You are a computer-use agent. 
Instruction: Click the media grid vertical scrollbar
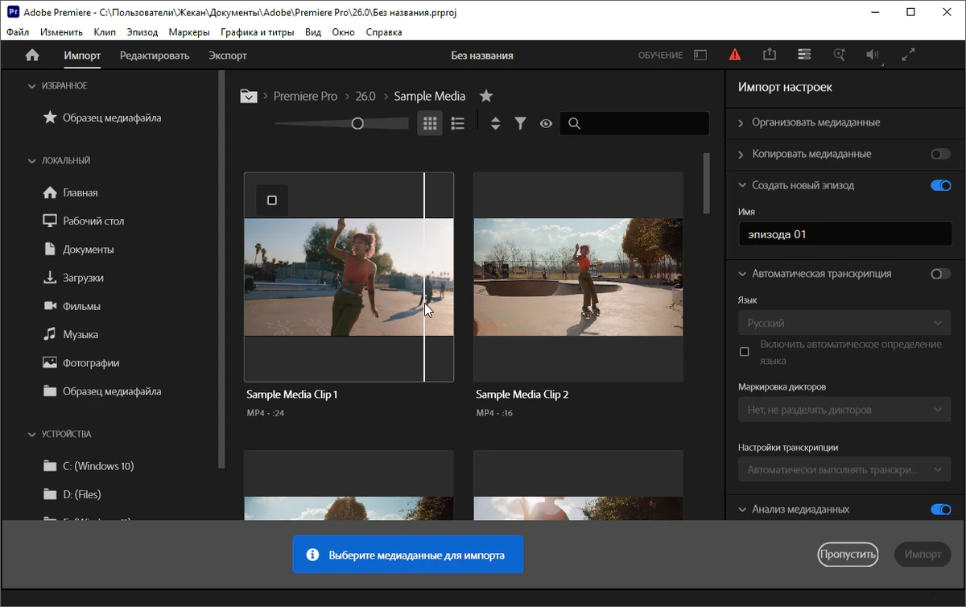707,184
